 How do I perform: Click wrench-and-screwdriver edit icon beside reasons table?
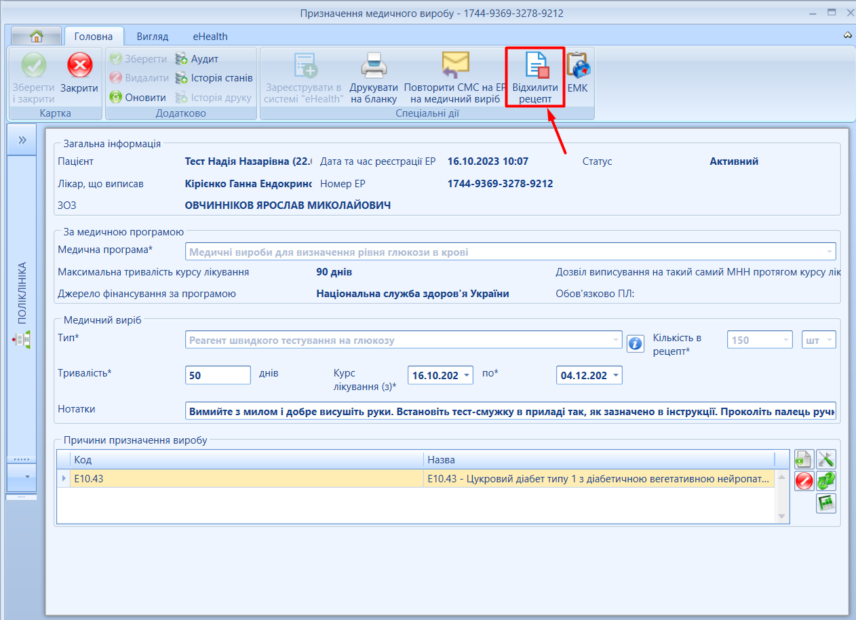tap(825, 459)
